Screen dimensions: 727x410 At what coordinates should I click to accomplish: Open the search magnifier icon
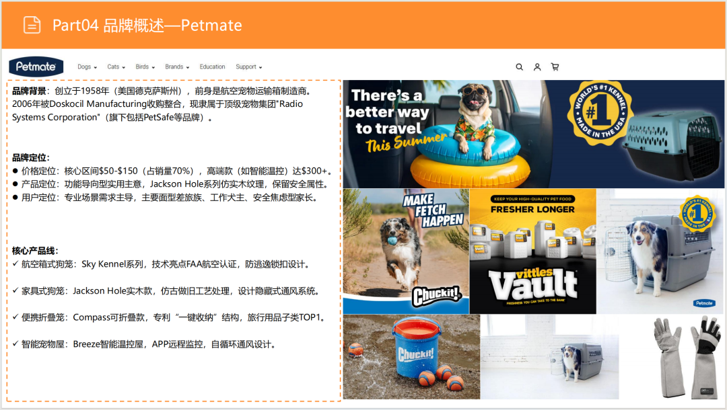(x=519, y=67)
